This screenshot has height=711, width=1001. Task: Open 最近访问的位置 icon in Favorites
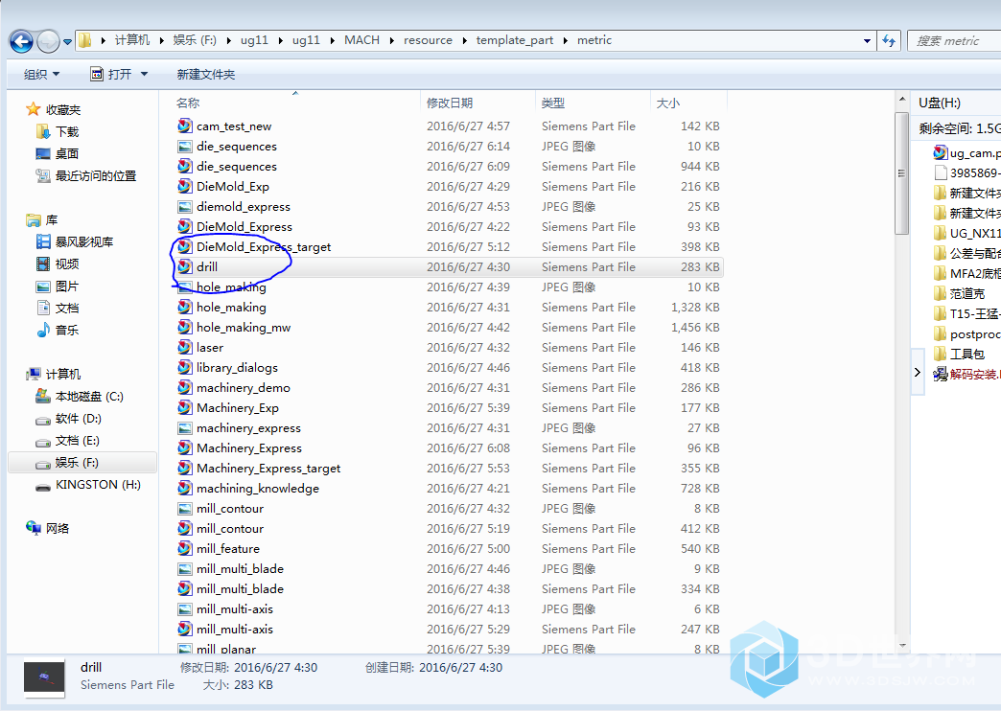click(43, 175)
